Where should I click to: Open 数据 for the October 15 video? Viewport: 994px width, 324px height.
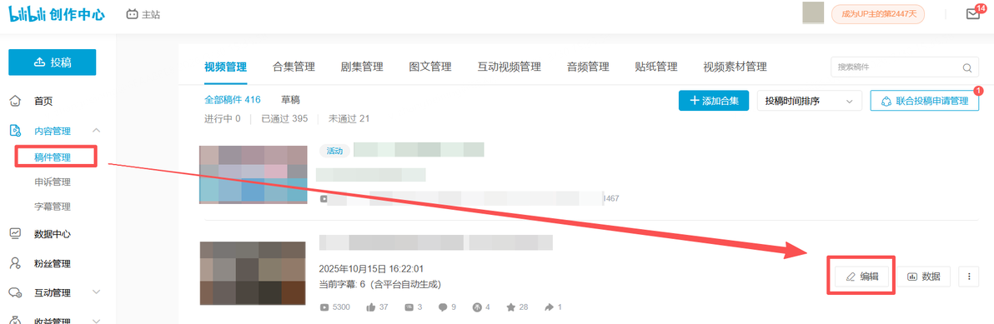tap(923, 277)
